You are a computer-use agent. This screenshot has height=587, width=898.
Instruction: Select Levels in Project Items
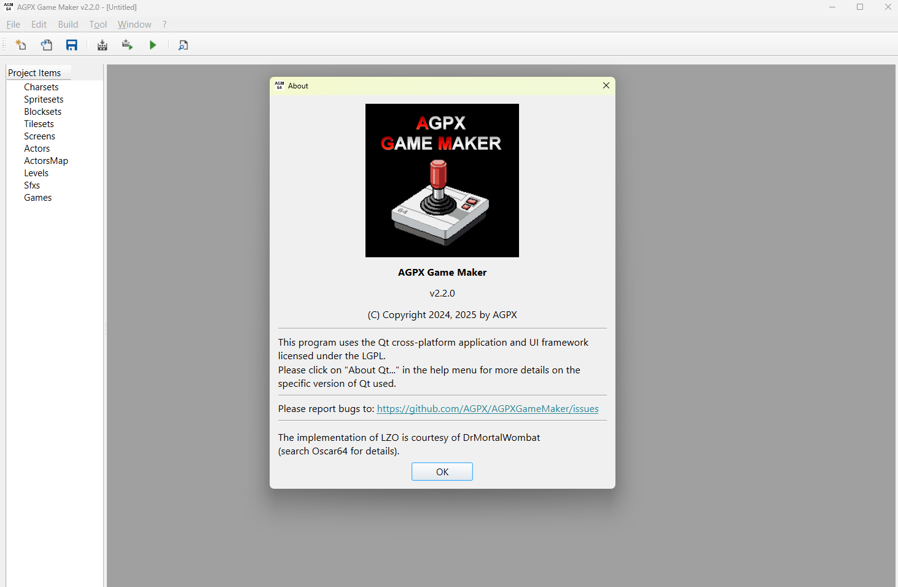coord(36,173)
